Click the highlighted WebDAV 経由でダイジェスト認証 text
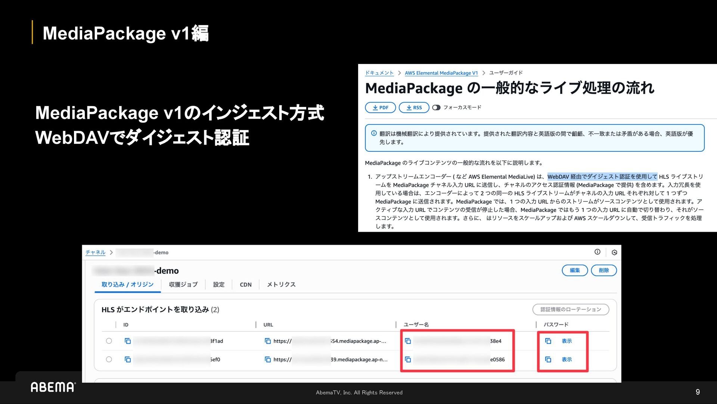 [x=602, y=177]
